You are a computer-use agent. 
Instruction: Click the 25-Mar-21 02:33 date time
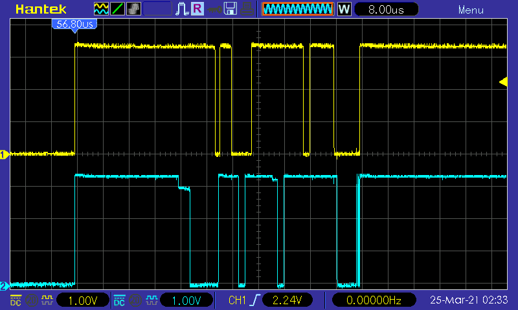tap(469, 300)
